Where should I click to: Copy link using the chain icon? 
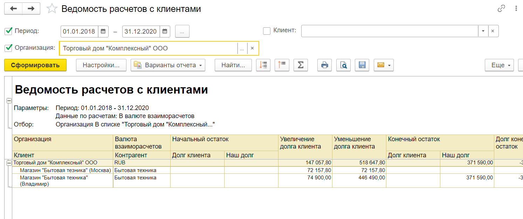click(x=501, y=9)
